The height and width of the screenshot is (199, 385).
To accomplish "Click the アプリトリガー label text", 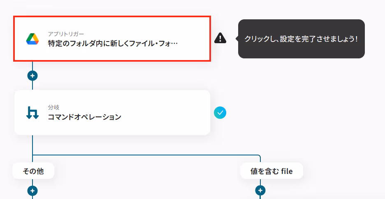I will [66, 34].
